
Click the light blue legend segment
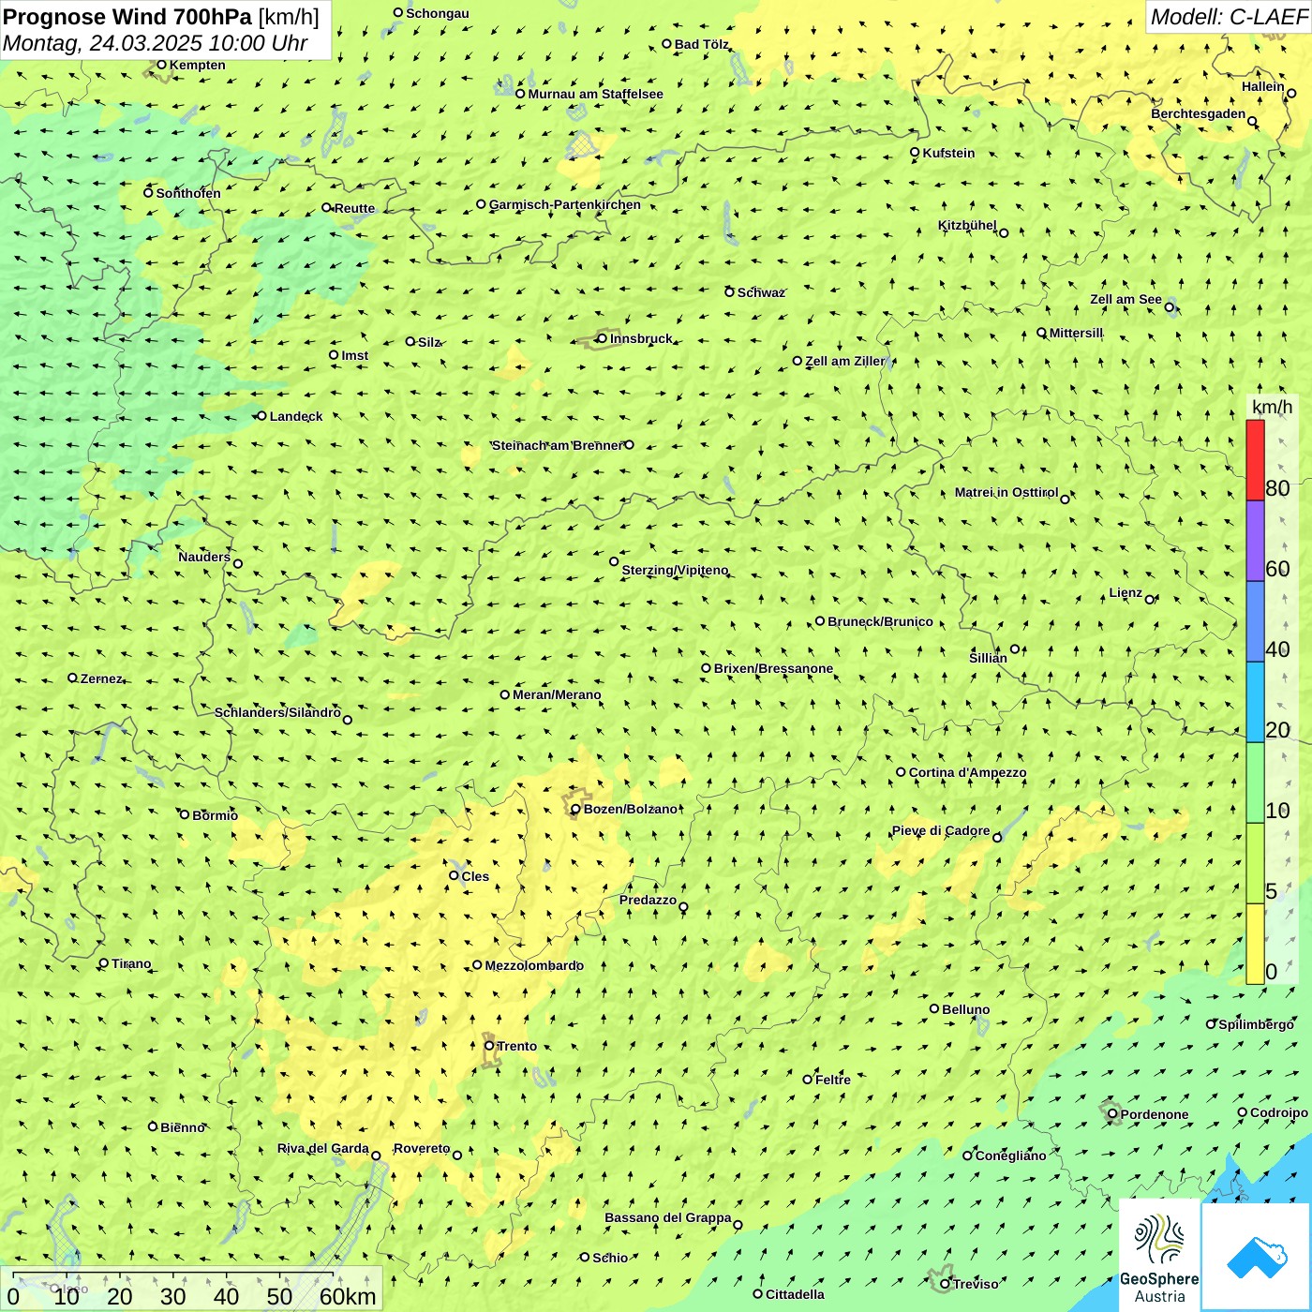(x=1255, y=702)
